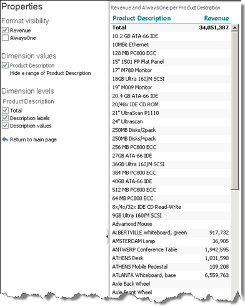Click the revenue value 36,905

(x=221, y=241)
